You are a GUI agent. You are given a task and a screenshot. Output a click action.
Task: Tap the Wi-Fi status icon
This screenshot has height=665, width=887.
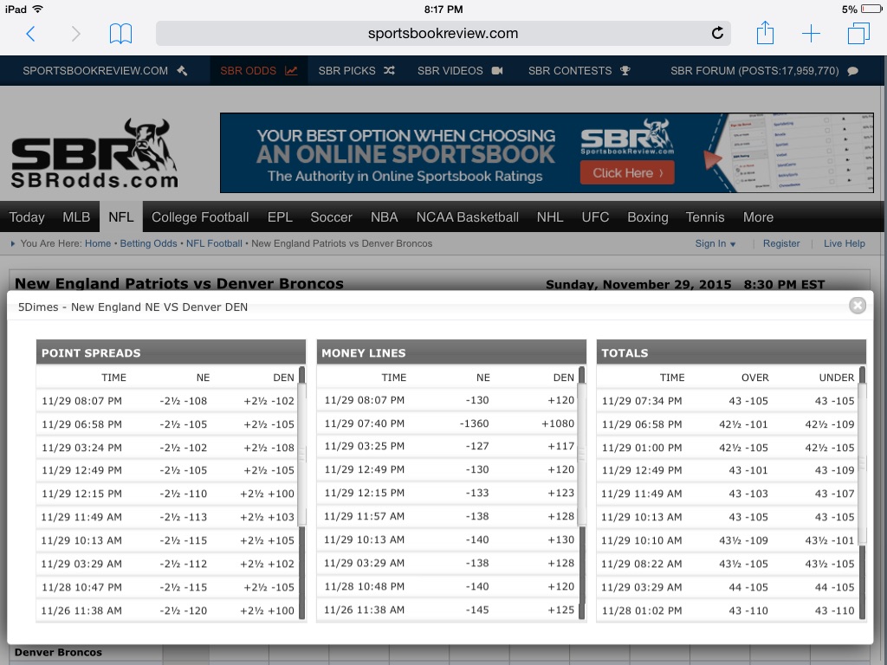pyautogui.click(x=38, y=9)
